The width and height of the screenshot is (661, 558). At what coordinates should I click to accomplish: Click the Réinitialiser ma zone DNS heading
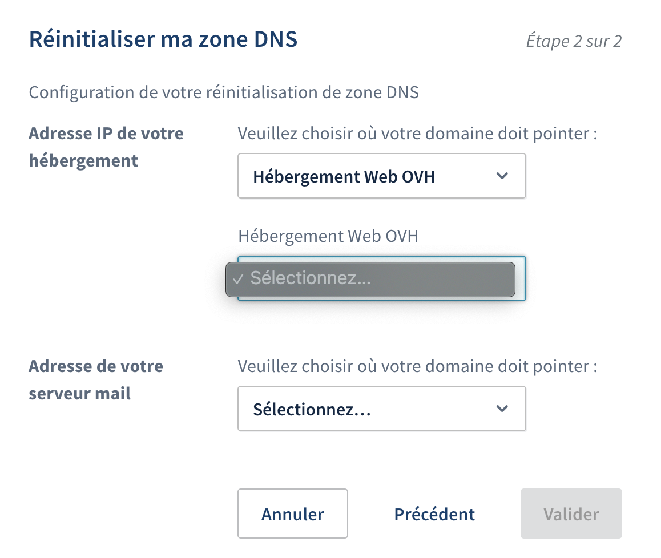point(163,41)
